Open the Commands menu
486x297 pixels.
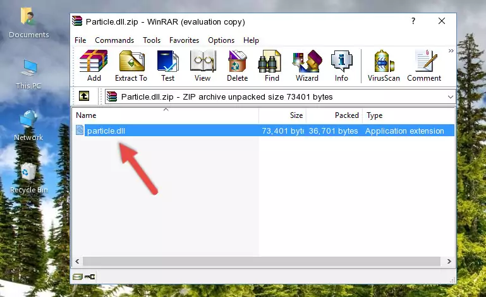114,40
